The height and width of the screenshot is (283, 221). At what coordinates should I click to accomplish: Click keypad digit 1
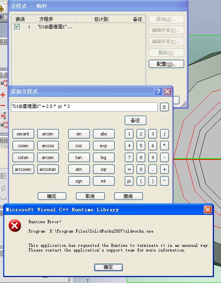point(129,134)
